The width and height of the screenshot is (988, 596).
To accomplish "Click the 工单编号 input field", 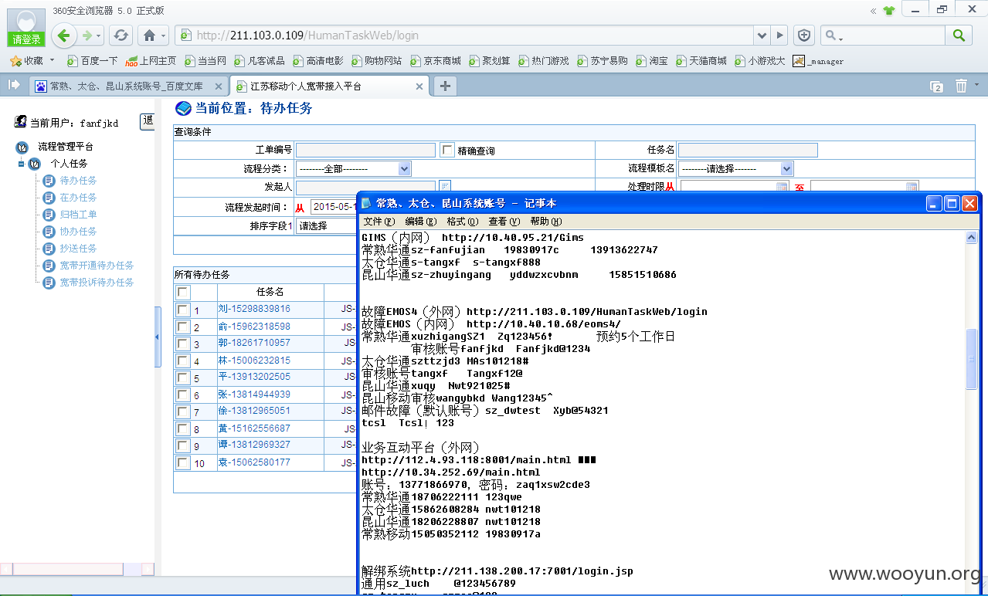I will [x=365, y=151].
